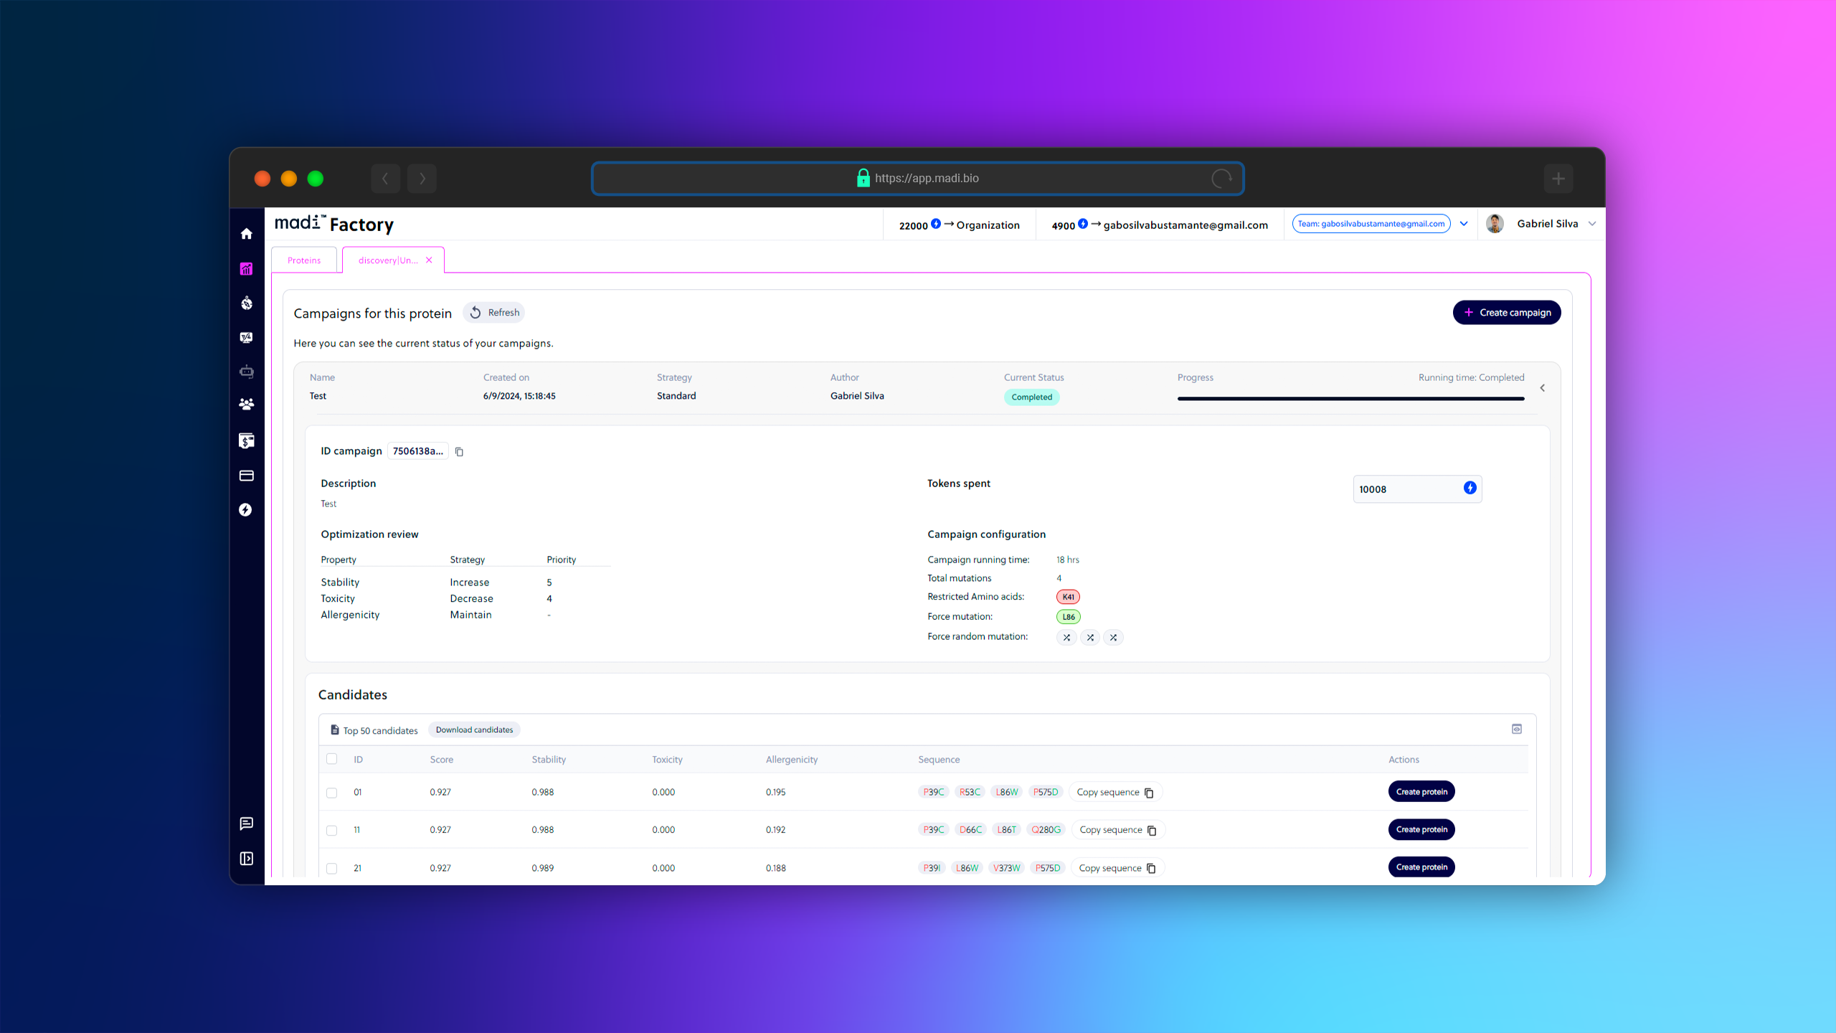Image resolution: width=1836 pixels, height=1033 pixels.
Task: Copy sequence for candidate 11
Action: (x=1118, y=830)
